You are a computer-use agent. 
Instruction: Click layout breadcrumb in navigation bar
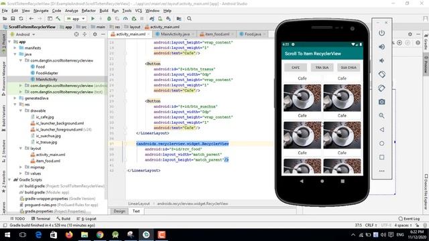[132, 27]
